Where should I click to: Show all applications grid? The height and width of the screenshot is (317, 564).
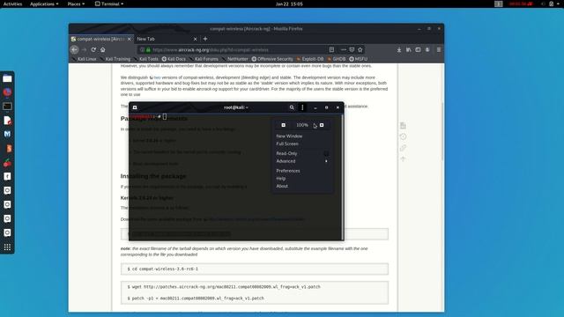pos(7,247)
